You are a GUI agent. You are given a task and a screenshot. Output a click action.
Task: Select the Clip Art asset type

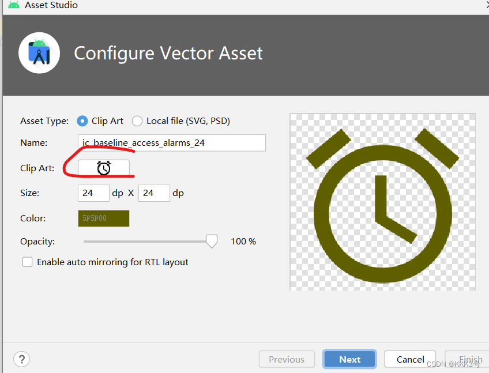pos(82,121)
